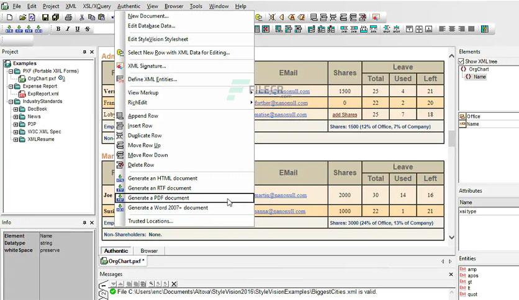Select the OrgChart.pxf document tab
The image size is (519, 300).
(x=123, y=262)
